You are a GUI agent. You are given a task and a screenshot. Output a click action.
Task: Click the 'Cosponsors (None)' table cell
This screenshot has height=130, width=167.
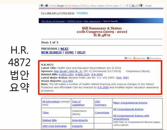(x=82, y=112)
